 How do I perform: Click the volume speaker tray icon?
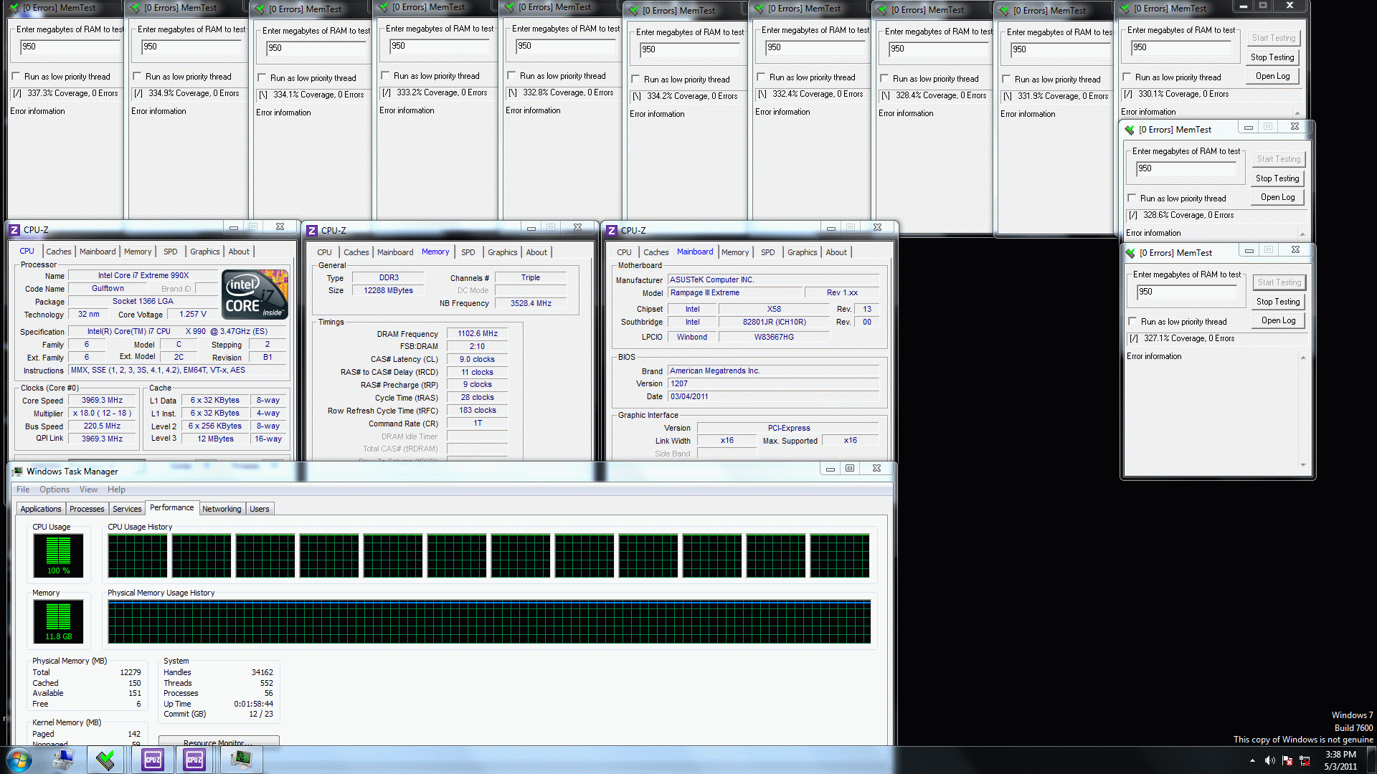(1269, 760)
